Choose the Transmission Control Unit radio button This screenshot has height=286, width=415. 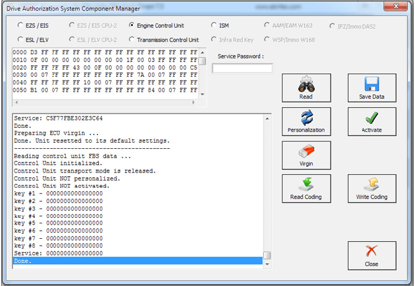pyautogui.click(x=132, y=40)
